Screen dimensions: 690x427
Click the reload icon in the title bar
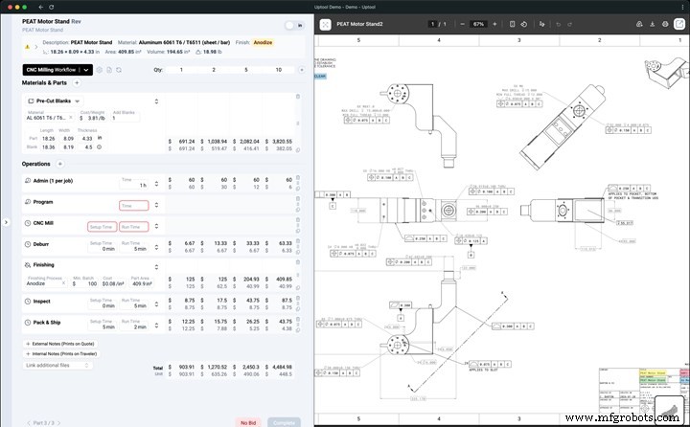click(52, 7)
